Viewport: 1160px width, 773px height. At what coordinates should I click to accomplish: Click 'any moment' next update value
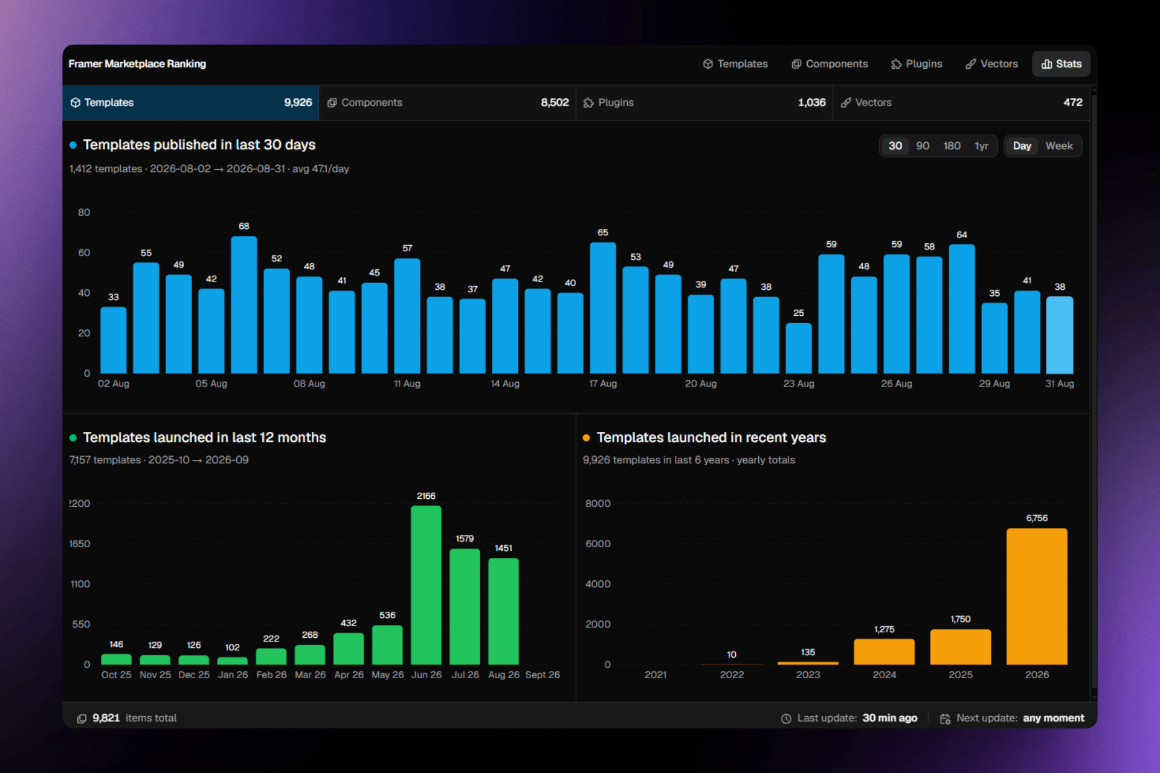tap(1053, 718)
